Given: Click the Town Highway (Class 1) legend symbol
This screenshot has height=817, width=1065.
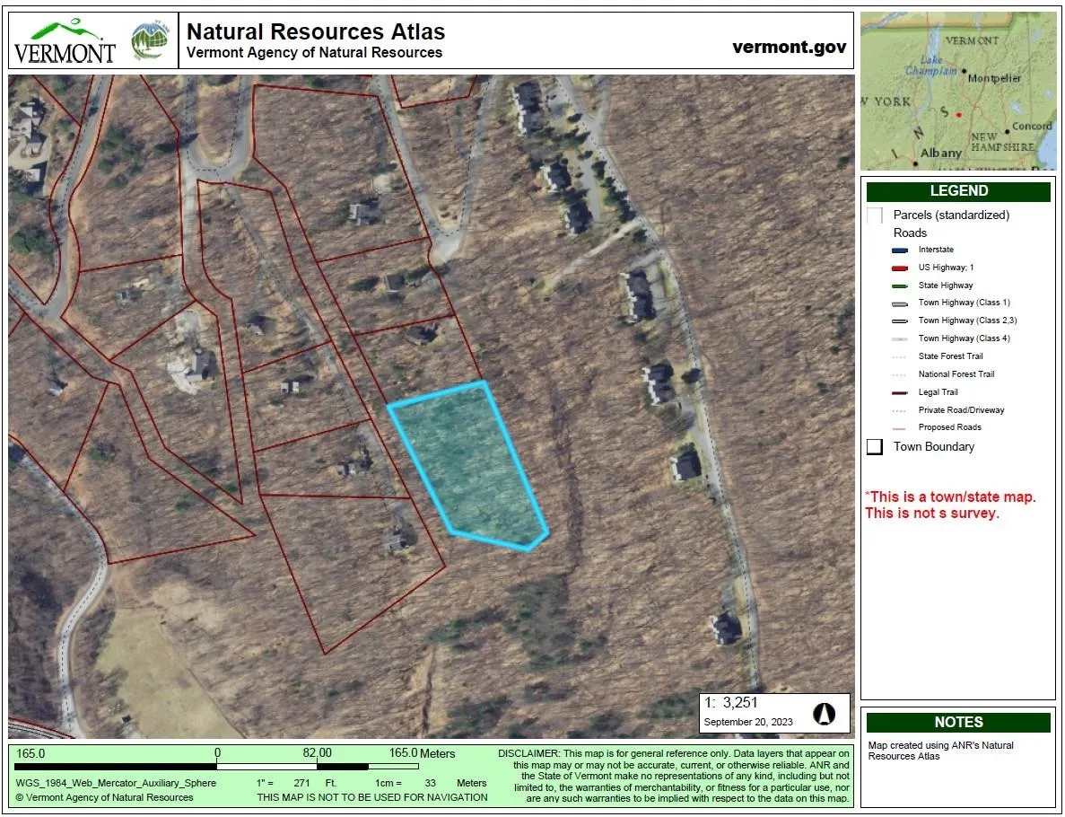Looking at the screenshot, I should click(900, 303).
